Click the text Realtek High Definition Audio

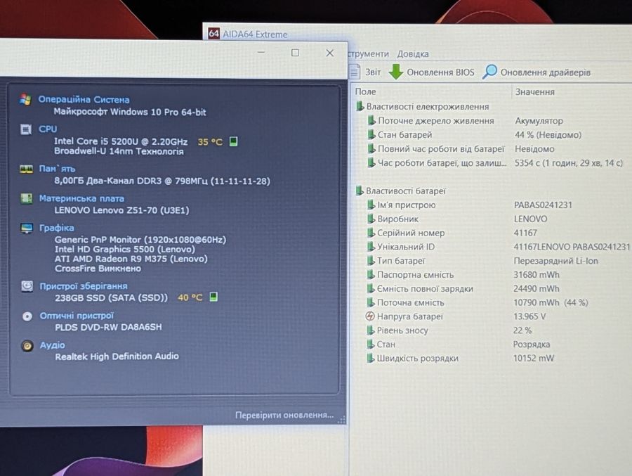(117, 356)
